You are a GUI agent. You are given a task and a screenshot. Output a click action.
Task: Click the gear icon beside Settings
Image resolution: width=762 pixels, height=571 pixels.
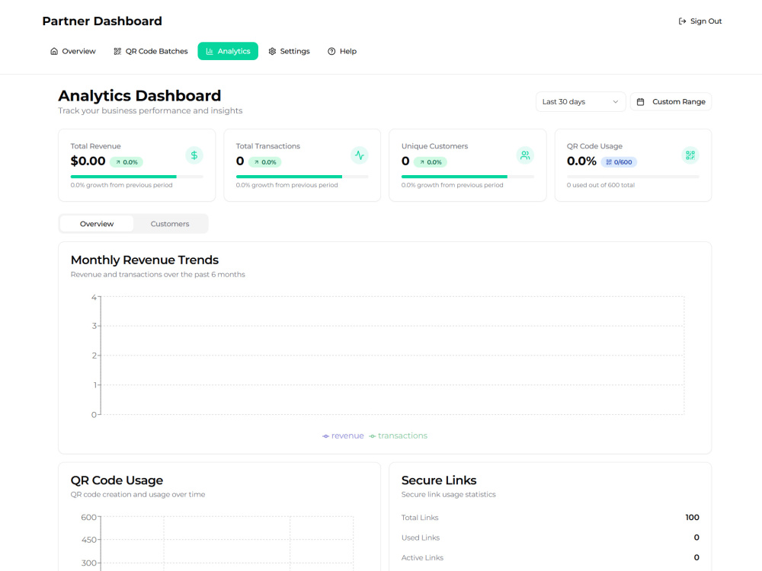272,52
